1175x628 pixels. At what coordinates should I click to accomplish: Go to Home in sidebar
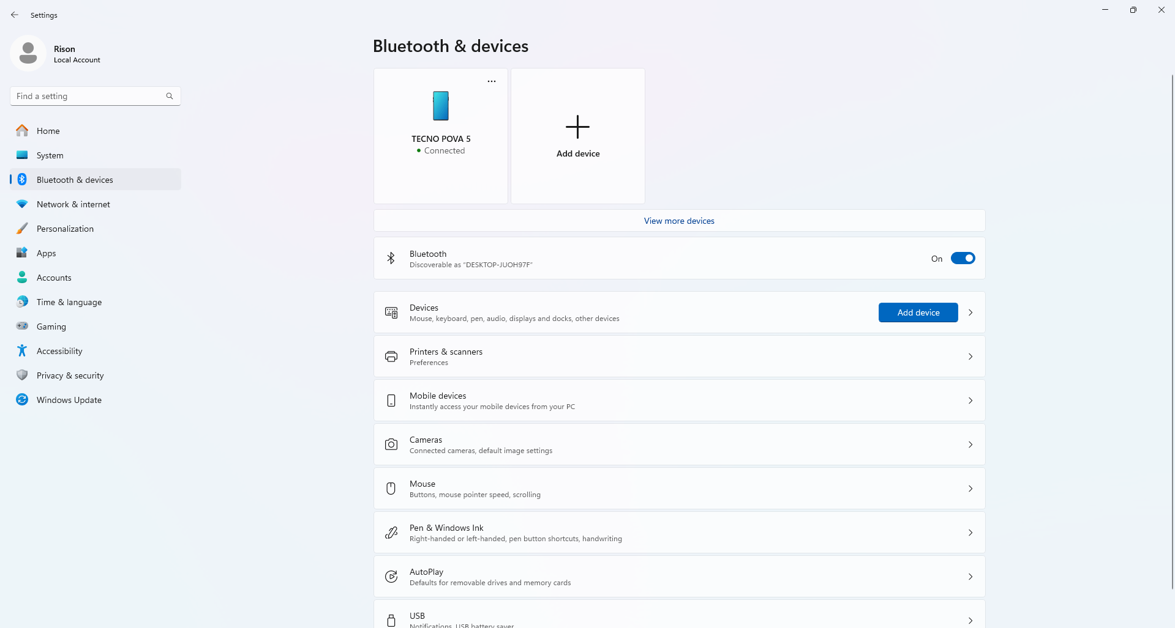tap(96, 130)
